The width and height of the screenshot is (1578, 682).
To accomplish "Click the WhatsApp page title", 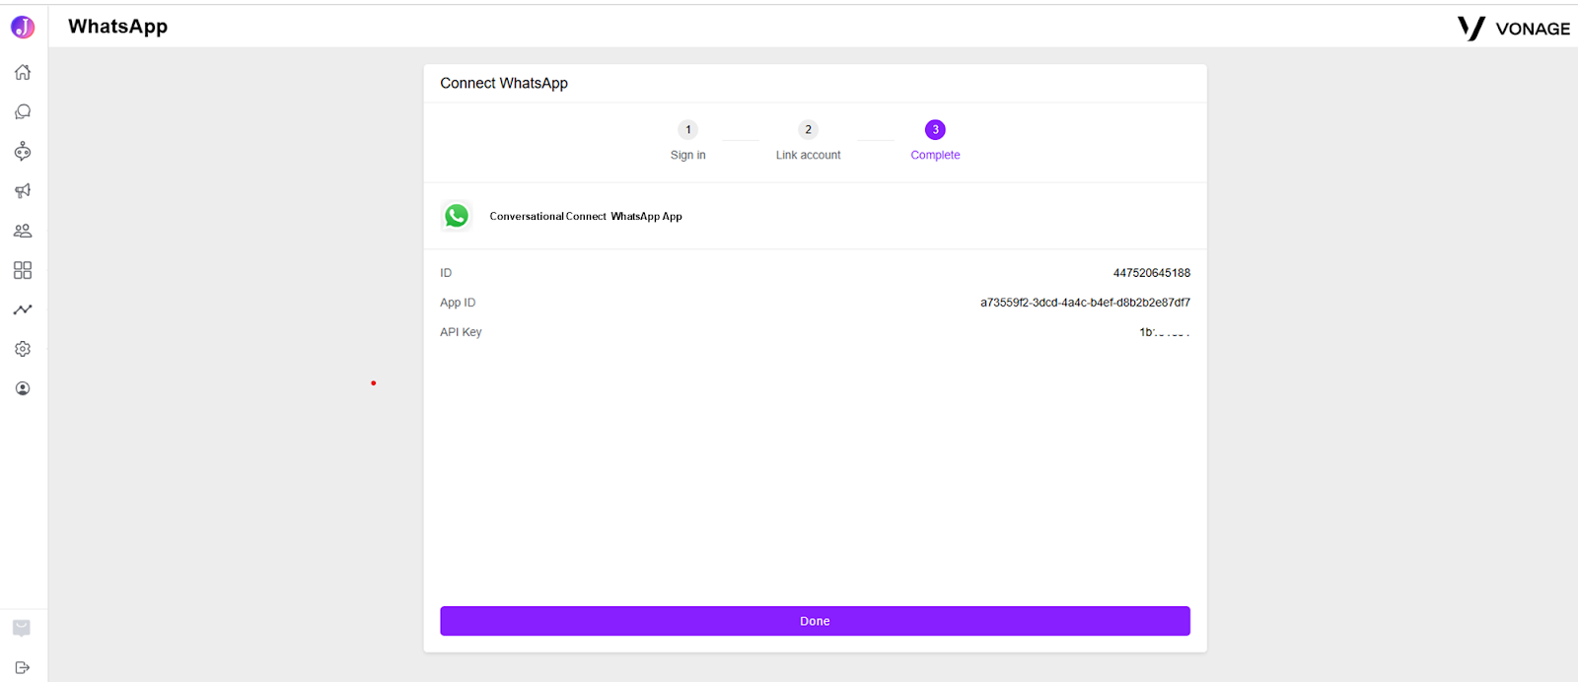I will (117, 27).
